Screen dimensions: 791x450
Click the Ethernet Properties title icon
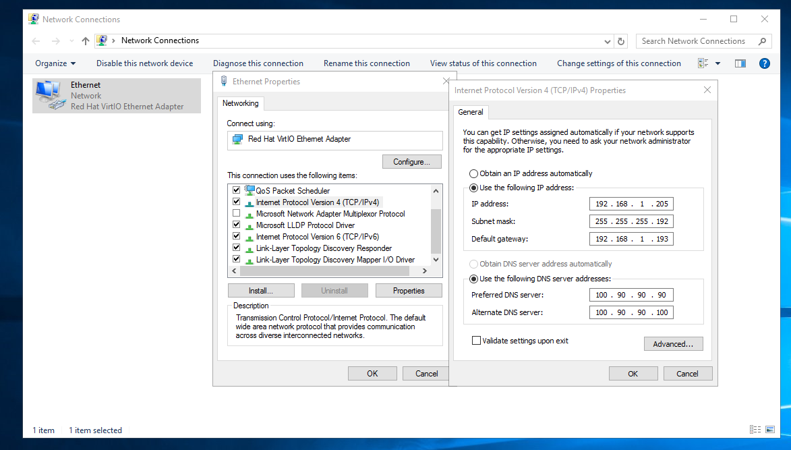coord(224,81)
